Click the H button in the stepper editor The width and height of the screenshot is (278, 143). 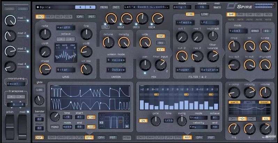click(127, 126)
